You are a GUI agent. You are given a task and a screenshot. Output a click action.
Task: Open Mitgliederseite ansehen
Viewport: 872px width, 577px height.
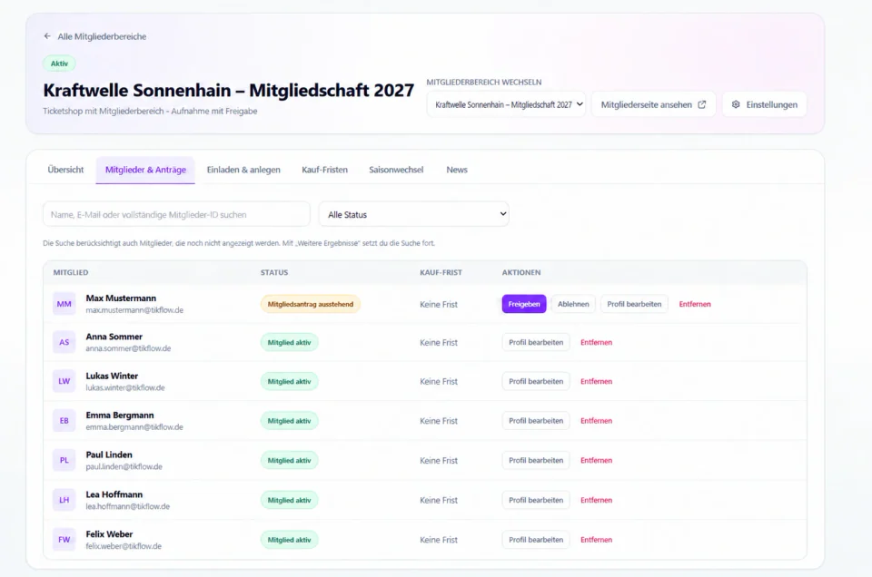click(x=653, y=104)
